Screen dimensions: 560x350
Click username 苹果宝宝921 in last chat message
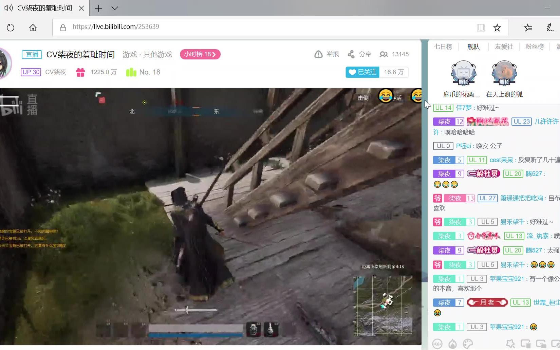pyautogui.click(x=507, y=327)
